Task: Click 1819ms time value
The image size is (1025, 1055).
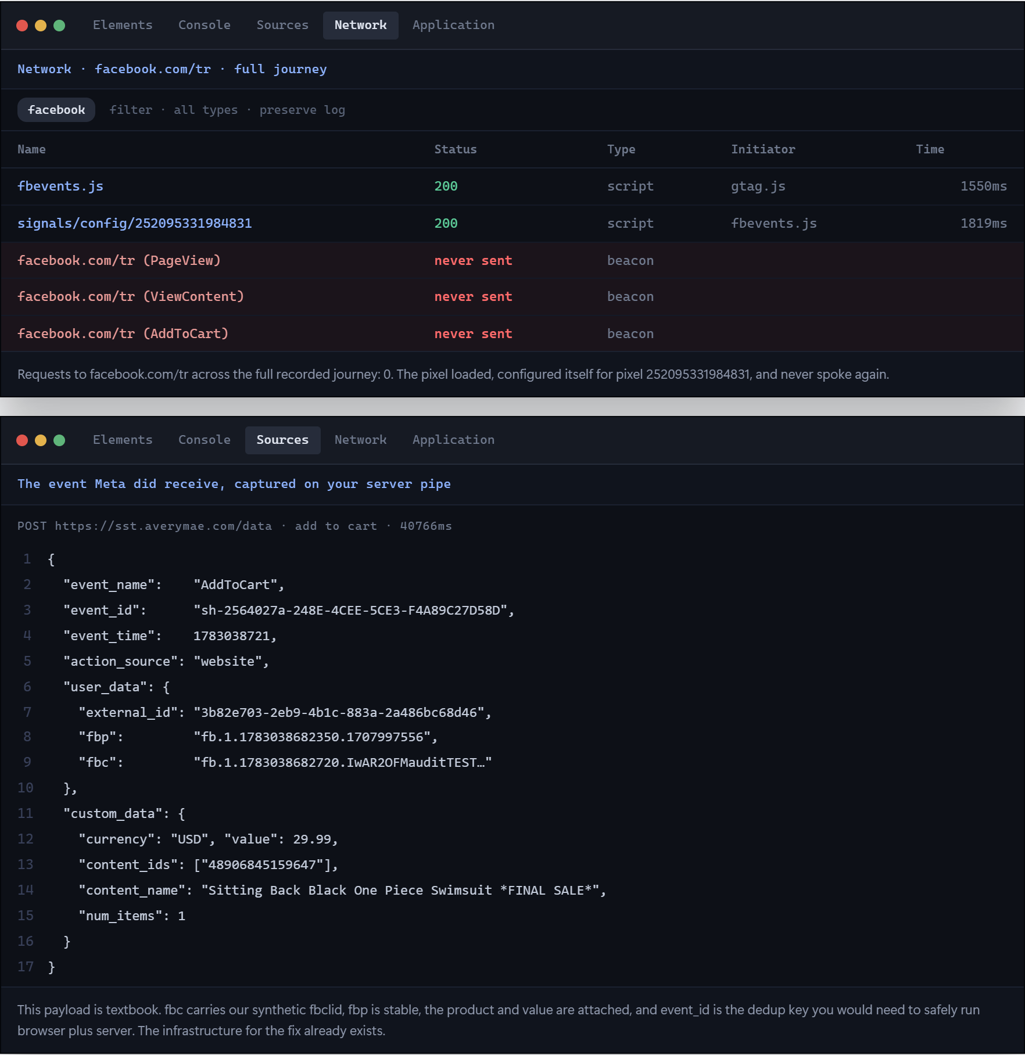Action: pyautogui.click(x=983, y=223)
